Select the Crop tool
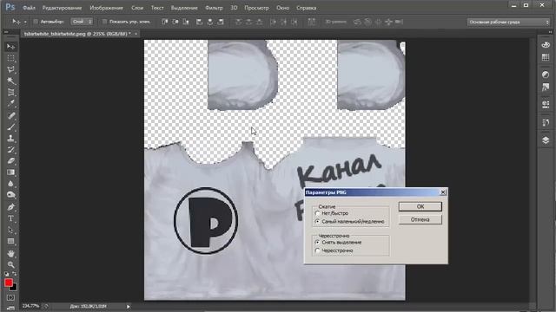 click(10, 93)
